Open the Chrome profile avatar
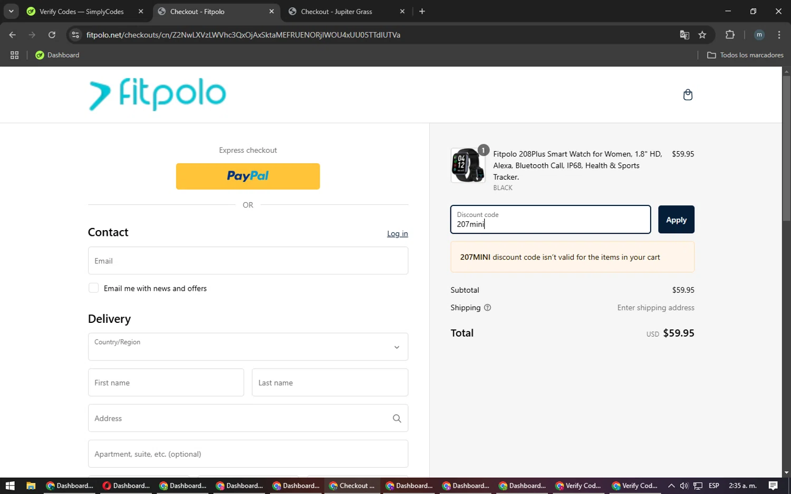The width and height of the screenshot is (791, 494). pyautogui.click(x=759, y=35)
